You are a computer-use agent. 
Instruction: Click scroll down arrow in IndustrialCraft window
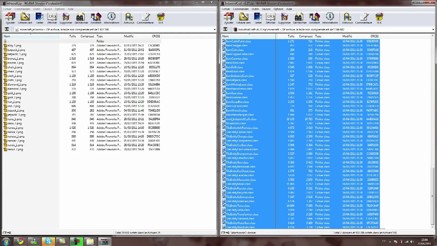click(x=433, y=227)
